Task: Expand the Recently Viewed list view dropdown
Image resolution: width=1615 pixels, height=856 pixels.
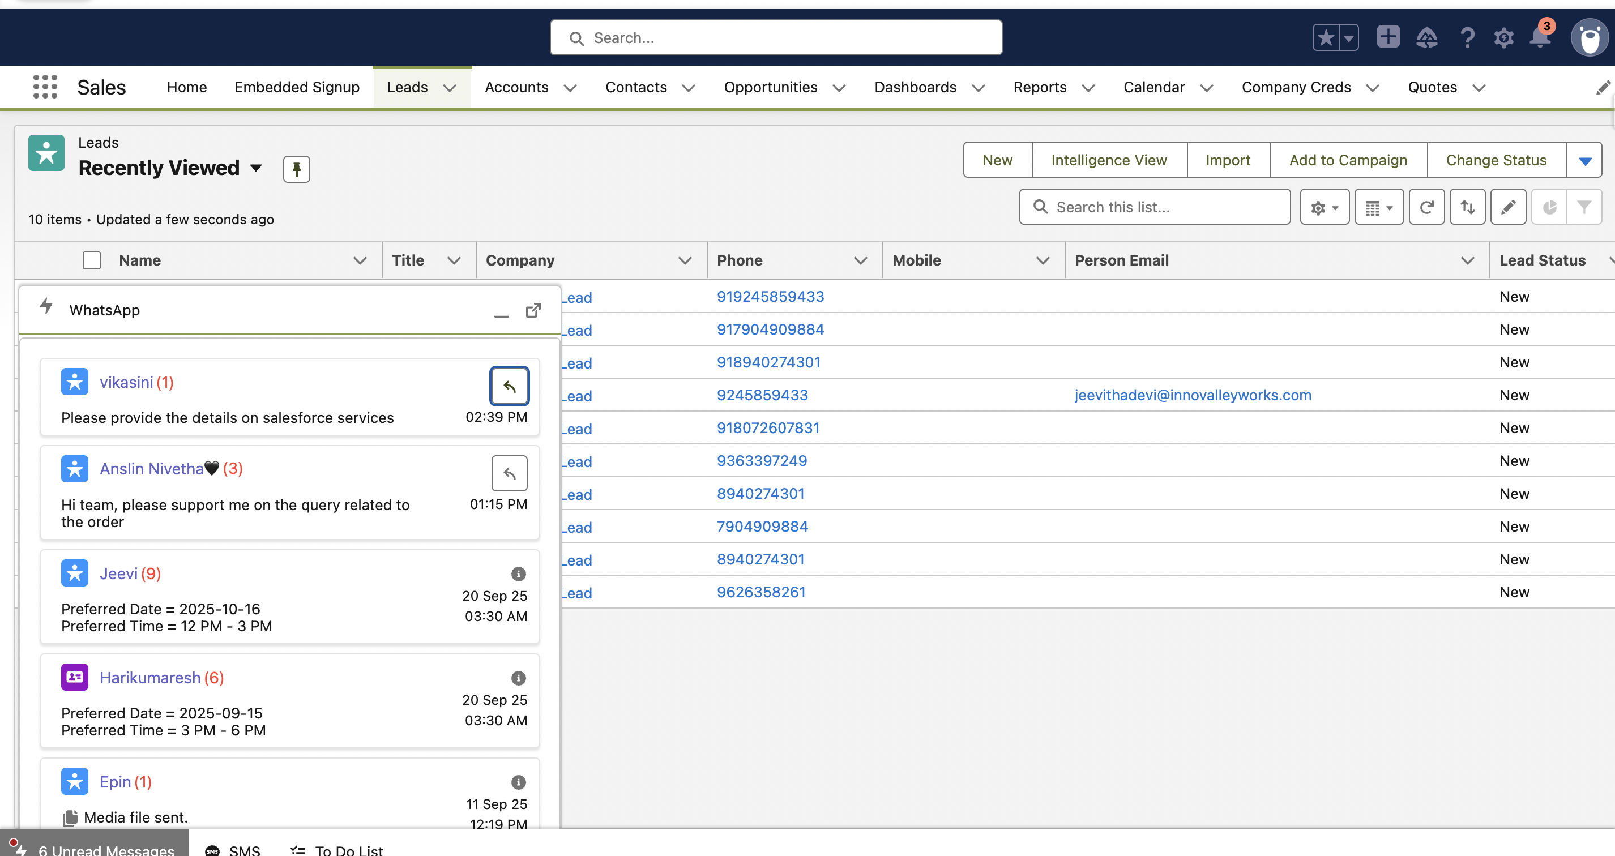Action: click(256, 168)
